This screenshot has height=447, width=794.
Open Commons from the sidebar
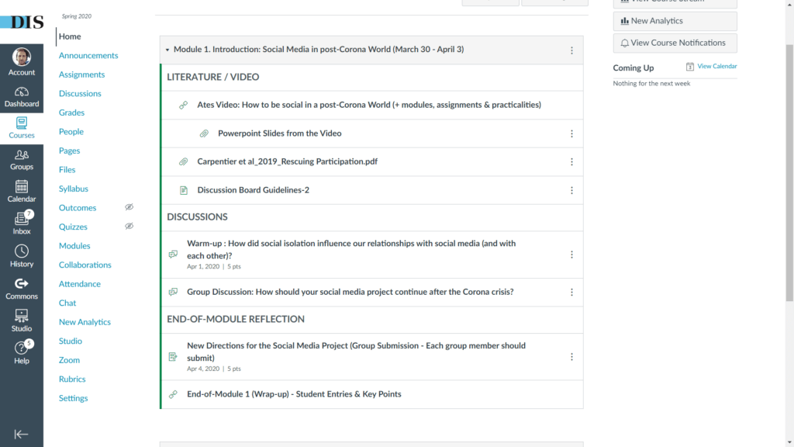tap(21, 289)
